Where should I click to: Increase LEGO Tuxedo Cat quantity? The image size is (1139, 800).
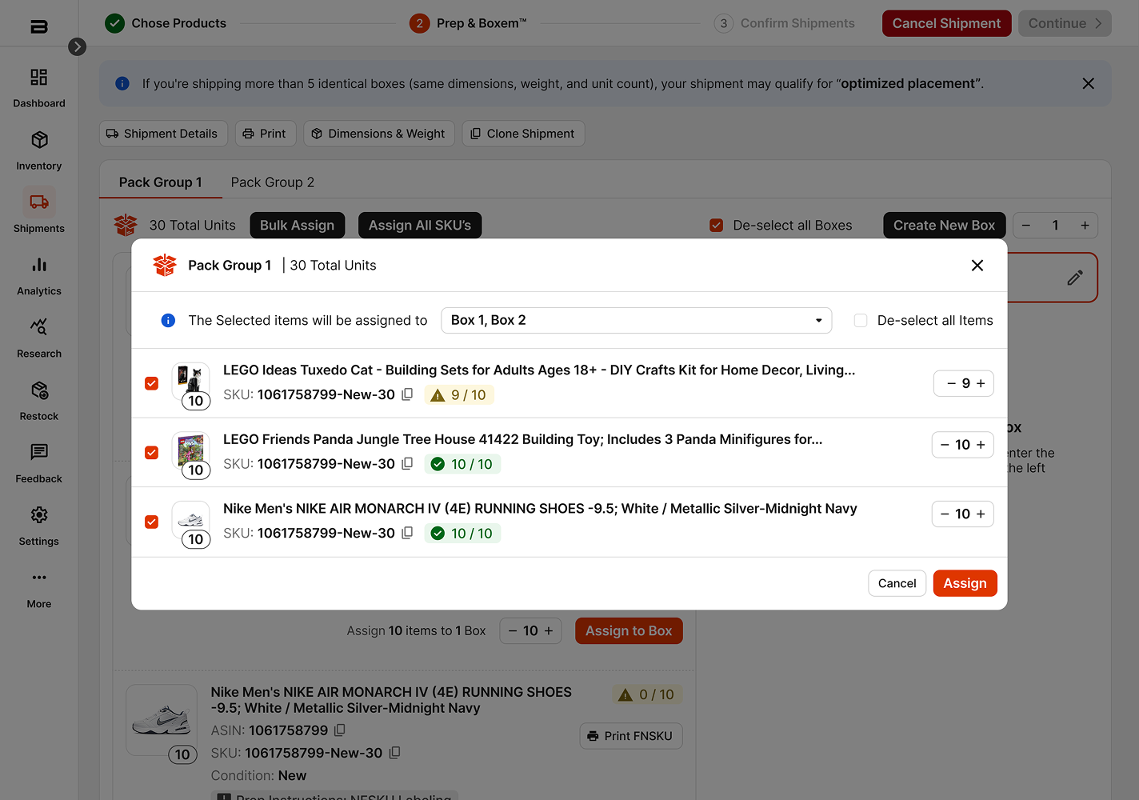(x=981, y=384)
